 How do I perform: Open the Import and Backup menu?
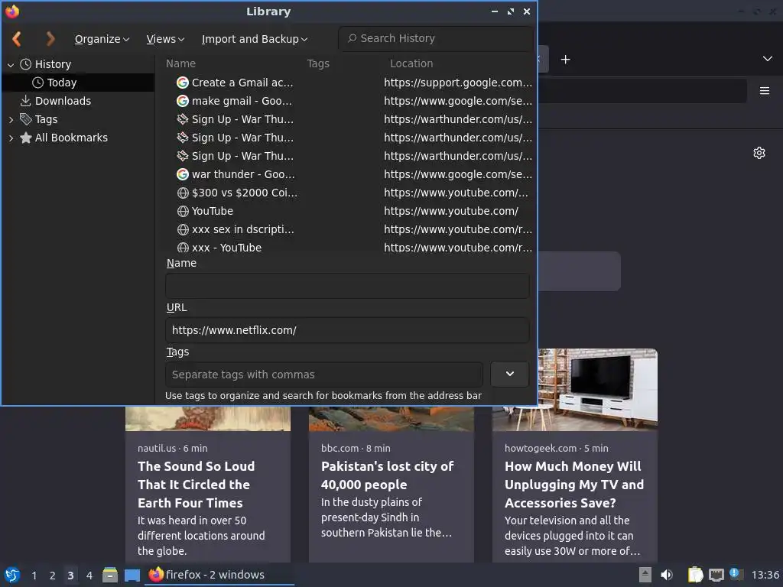(255, 39)
